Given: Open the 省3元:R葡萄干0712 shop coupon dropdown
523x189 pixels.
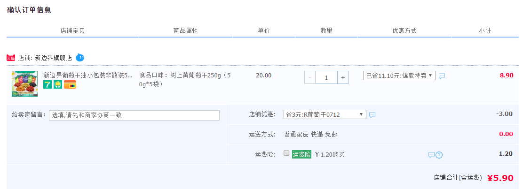Looking at the screenshot, I should tap(325, 114).
